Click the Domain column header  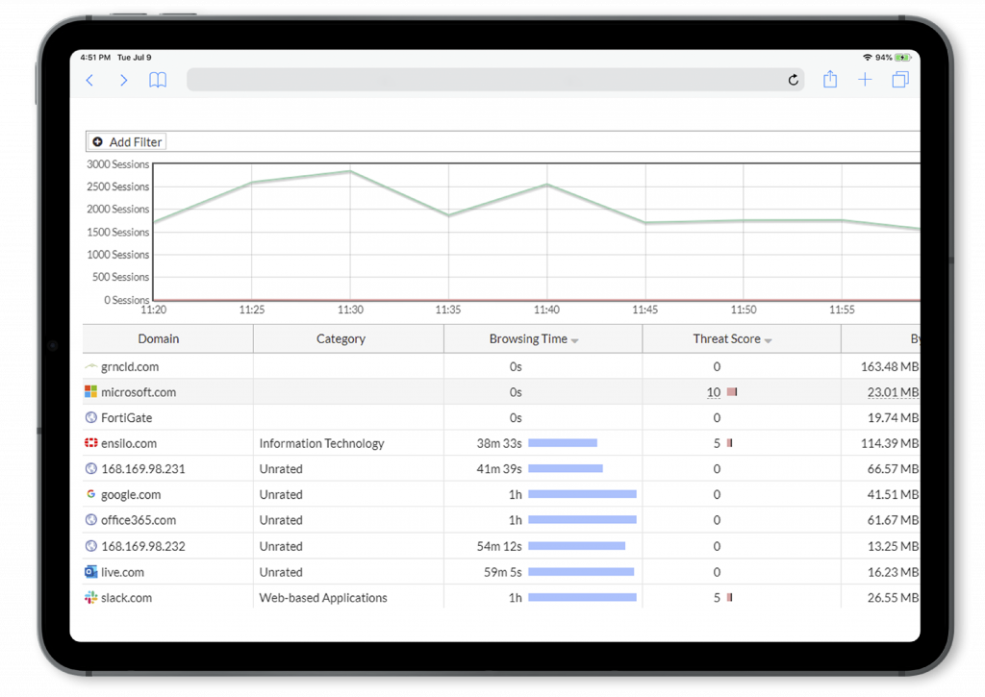click(x=159, y=339)
